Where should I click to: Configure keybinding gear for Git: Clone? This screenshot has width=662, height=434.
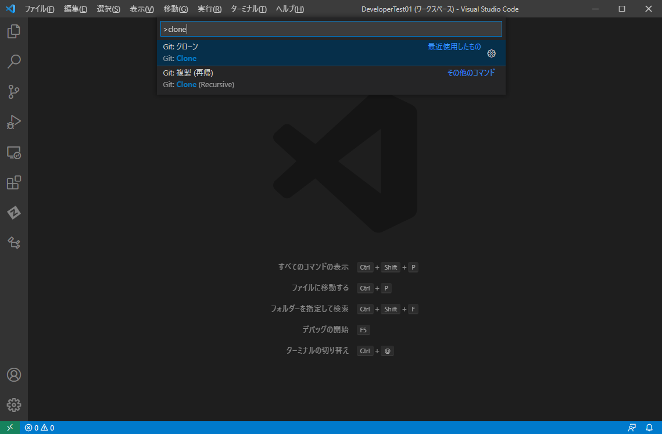point(492,53)
